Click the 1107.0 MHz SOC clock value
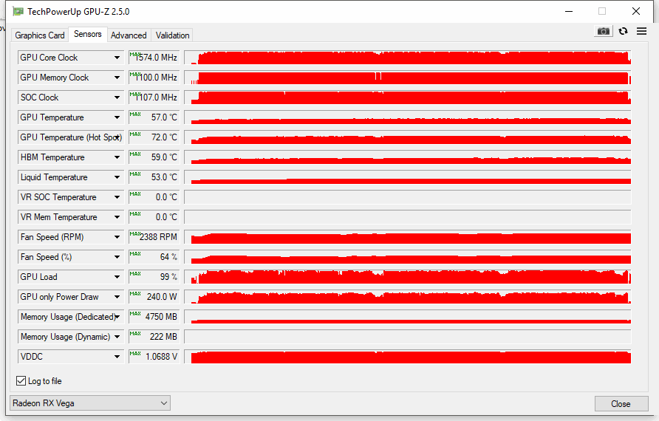 click(x=154, y=97)
